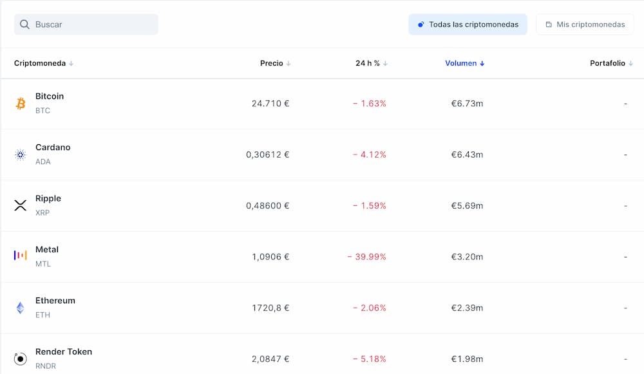Click the 24 h % header label
Screen dimensions: 644x374
click(368, 63)
